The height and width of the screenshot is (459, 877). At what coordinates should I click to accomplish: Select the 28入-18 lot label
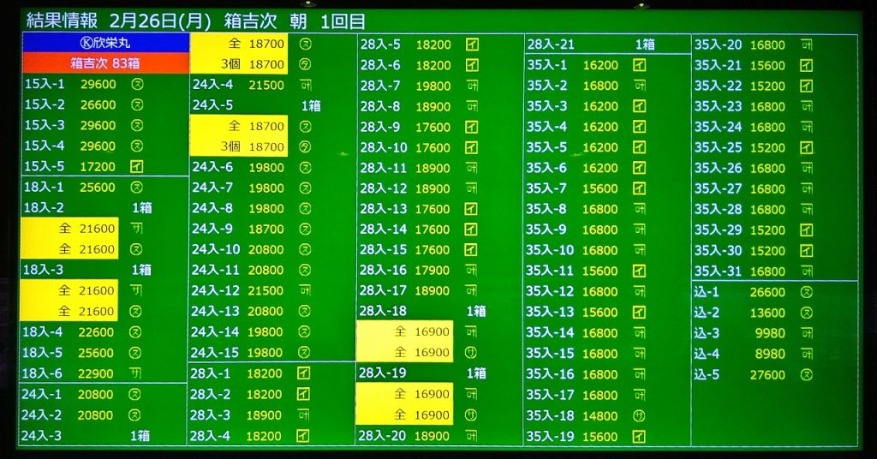pyautogui.click(x=383, y=312)
